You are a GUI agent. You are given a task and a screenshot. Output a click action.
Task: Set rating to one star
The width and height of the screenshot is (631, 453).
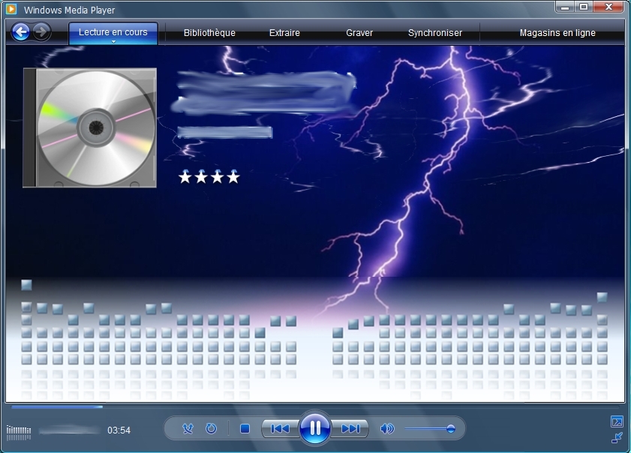(x=185, y=176)
